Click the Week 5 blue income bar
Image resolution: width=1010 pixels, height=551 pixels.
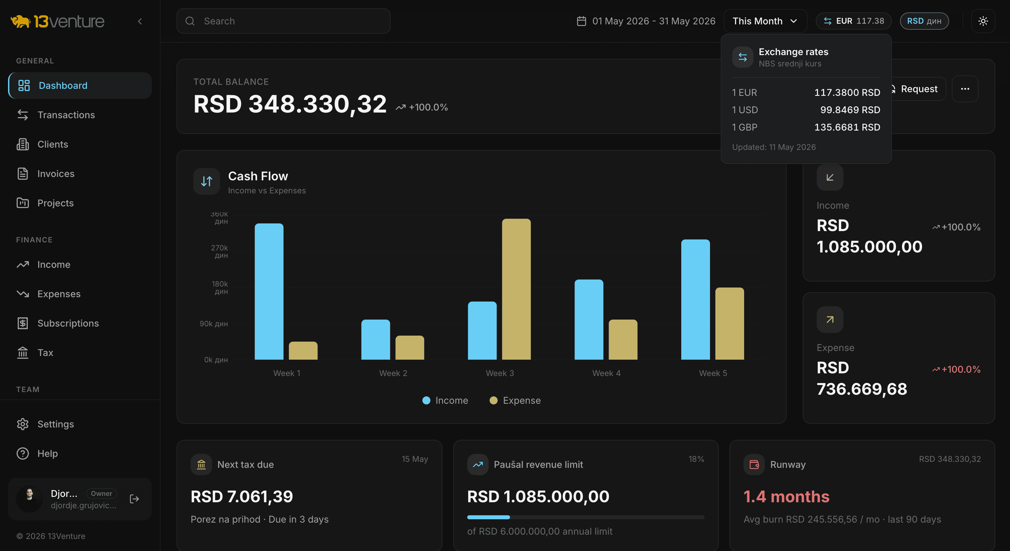(696, 300)
